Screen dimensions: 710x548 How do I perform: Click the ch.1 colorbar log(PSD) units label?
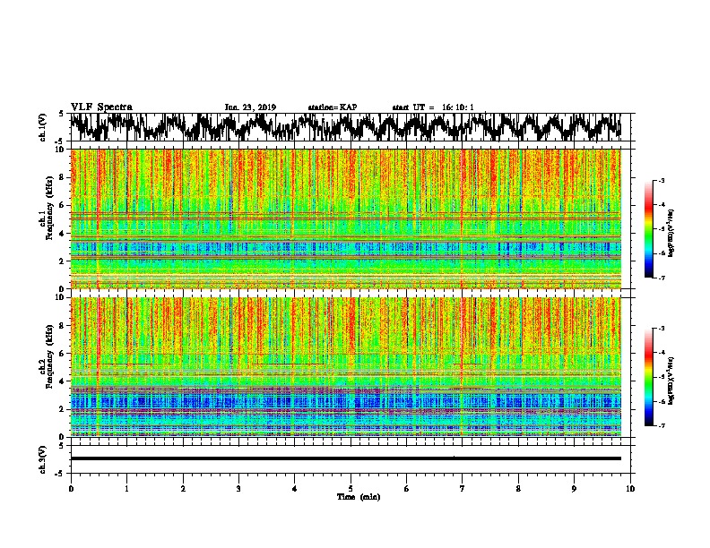(x=671, y=234)
